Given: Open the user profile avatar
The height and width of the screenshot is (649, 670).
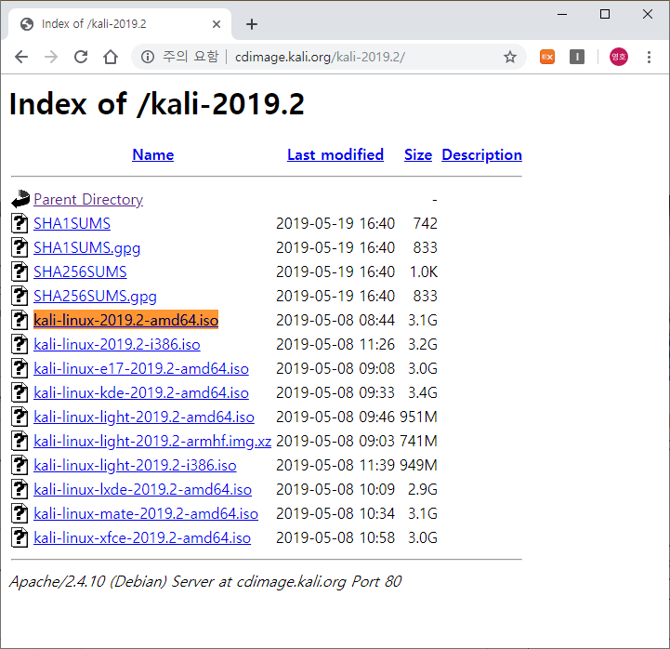Looking at the screenshot, I should (x=619, y=57).
